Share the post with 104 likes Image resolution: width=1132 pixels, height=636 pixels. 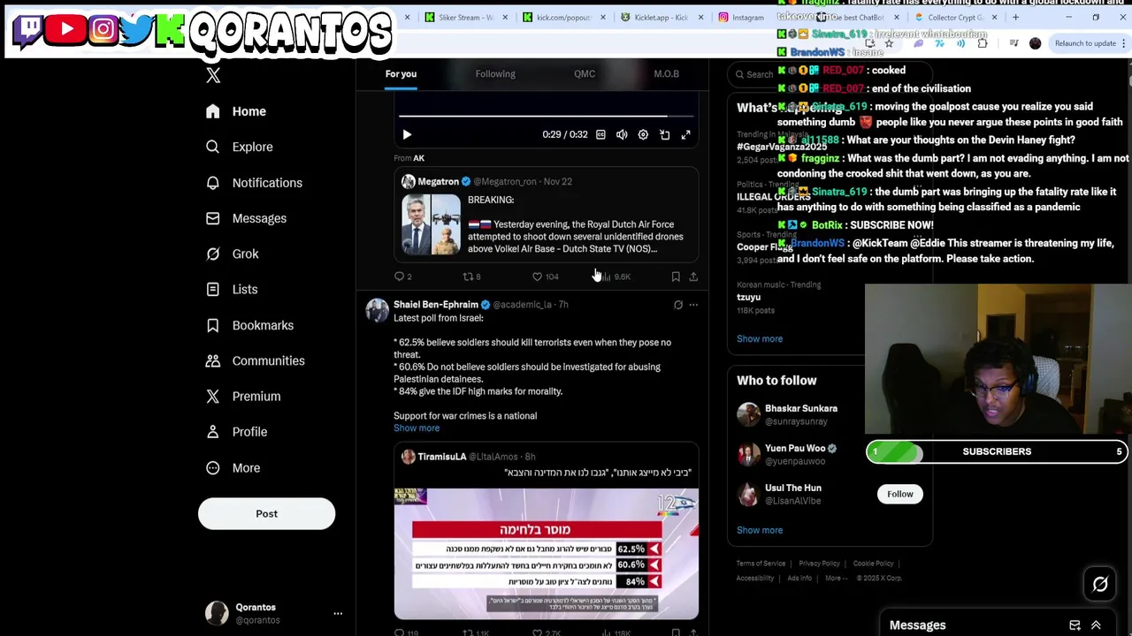coord(693,276)
